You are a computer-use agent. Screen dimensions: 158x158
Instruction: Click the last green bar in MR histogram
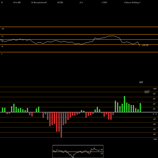pos(140,107)
